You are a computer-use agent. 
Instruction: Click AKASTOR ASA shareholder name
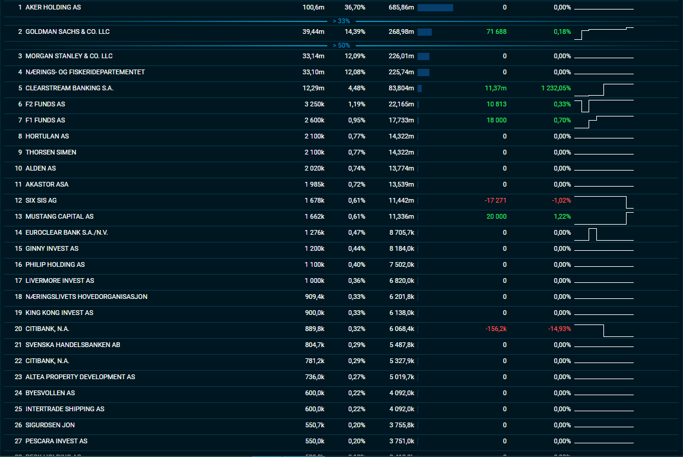tap(47, 185)
